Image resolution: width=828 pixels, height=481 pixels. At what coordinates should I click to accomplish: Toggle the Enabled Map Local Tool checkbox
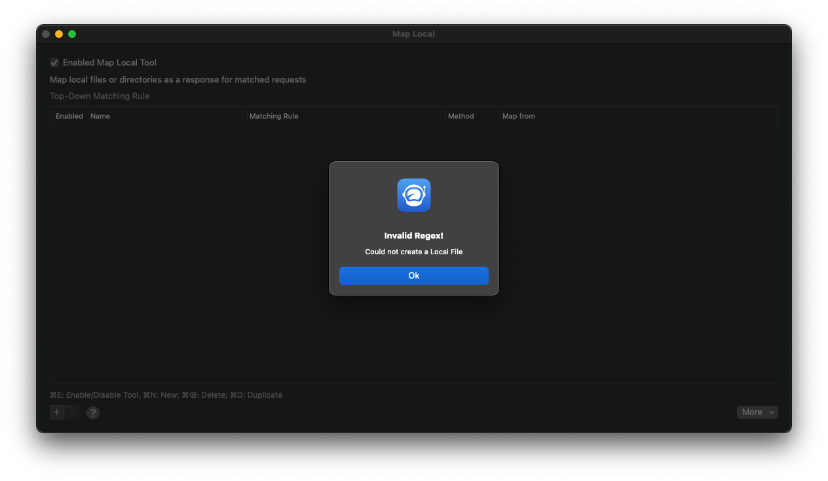pos(54,63)
